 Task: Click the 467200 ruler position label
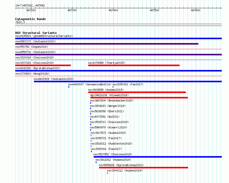tap(31, 10)
